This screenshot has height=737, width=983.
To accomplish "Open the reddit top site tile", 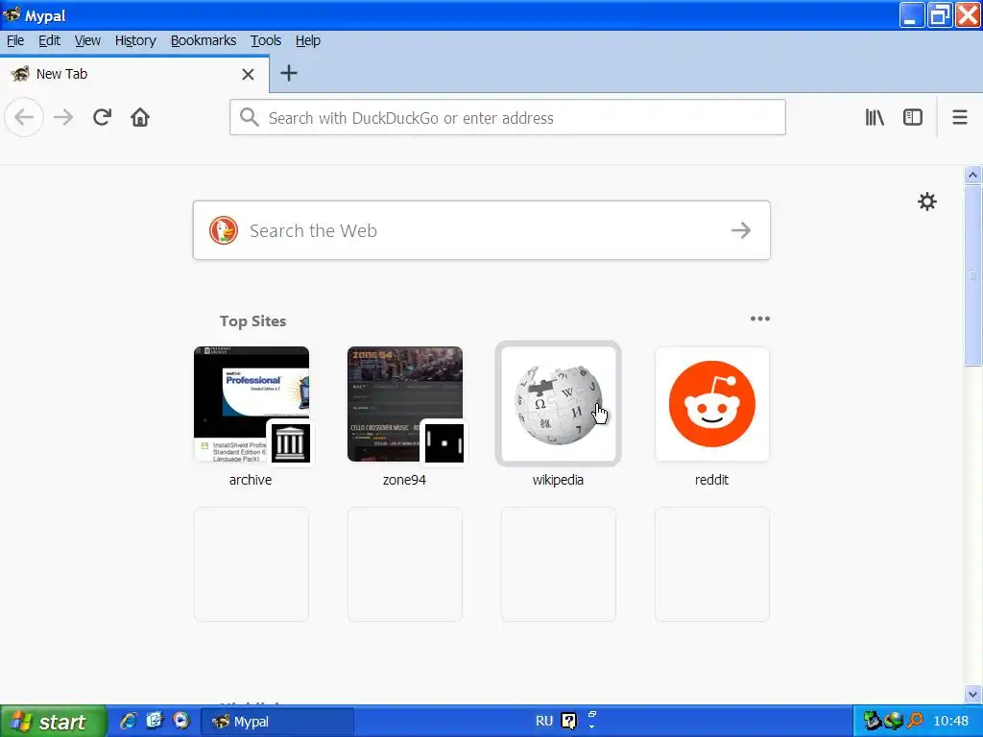I will coord(712,404).
